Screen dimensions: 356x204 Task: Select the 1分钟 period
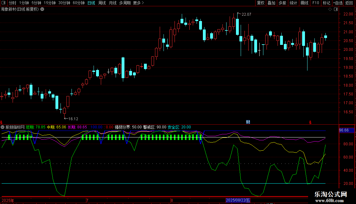click(24, 3)
